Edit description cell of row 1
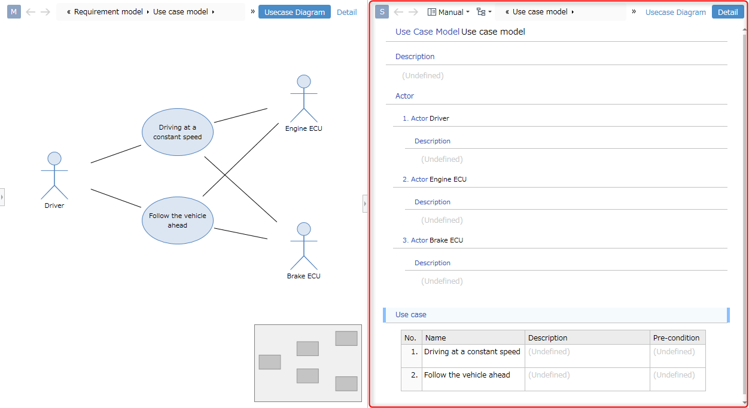The width and height of the screenshot is (749, 408). coord(587,356)
